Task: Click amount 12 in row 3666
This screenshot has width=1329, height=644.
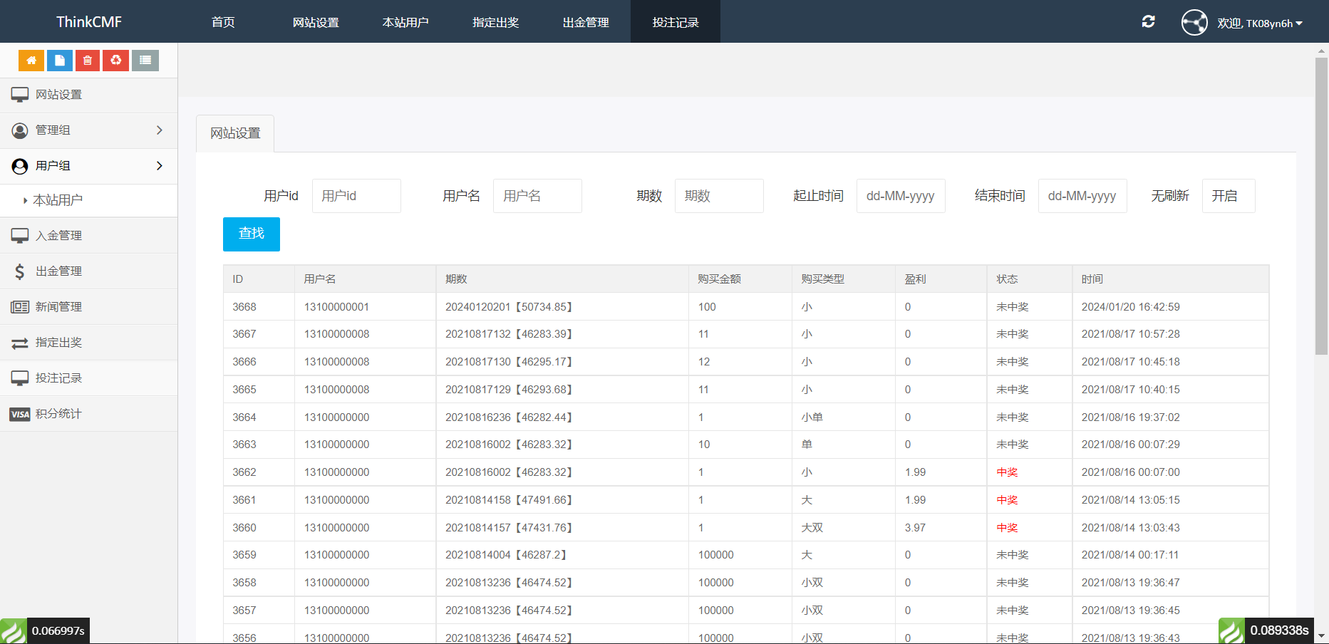Action: [x=704, y=362]
